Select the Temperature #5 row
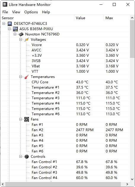The height and width of the screenshot is (187, 135). pos(65,109)
